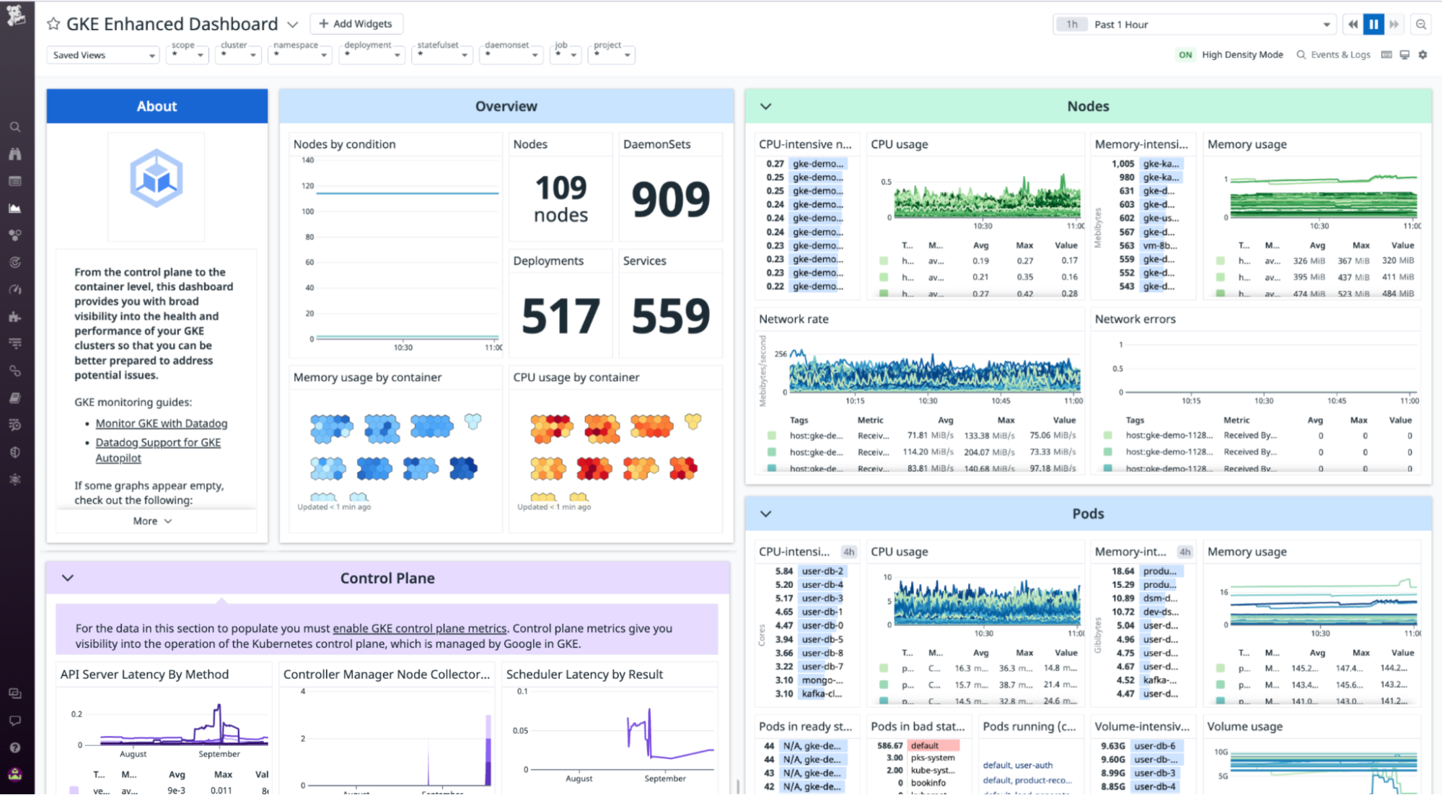Select the Dashboards graph icon in the sidebar
Screen dimensions: 1442x795
14,208
